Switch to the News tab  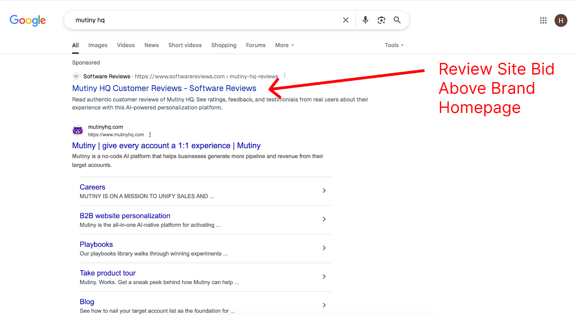[151, 45]
